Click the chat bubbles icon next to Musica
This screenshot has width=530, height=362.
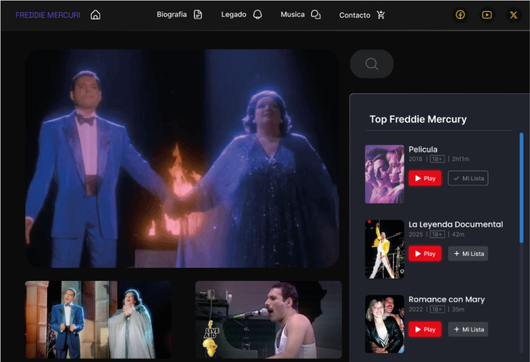(315, 14)
